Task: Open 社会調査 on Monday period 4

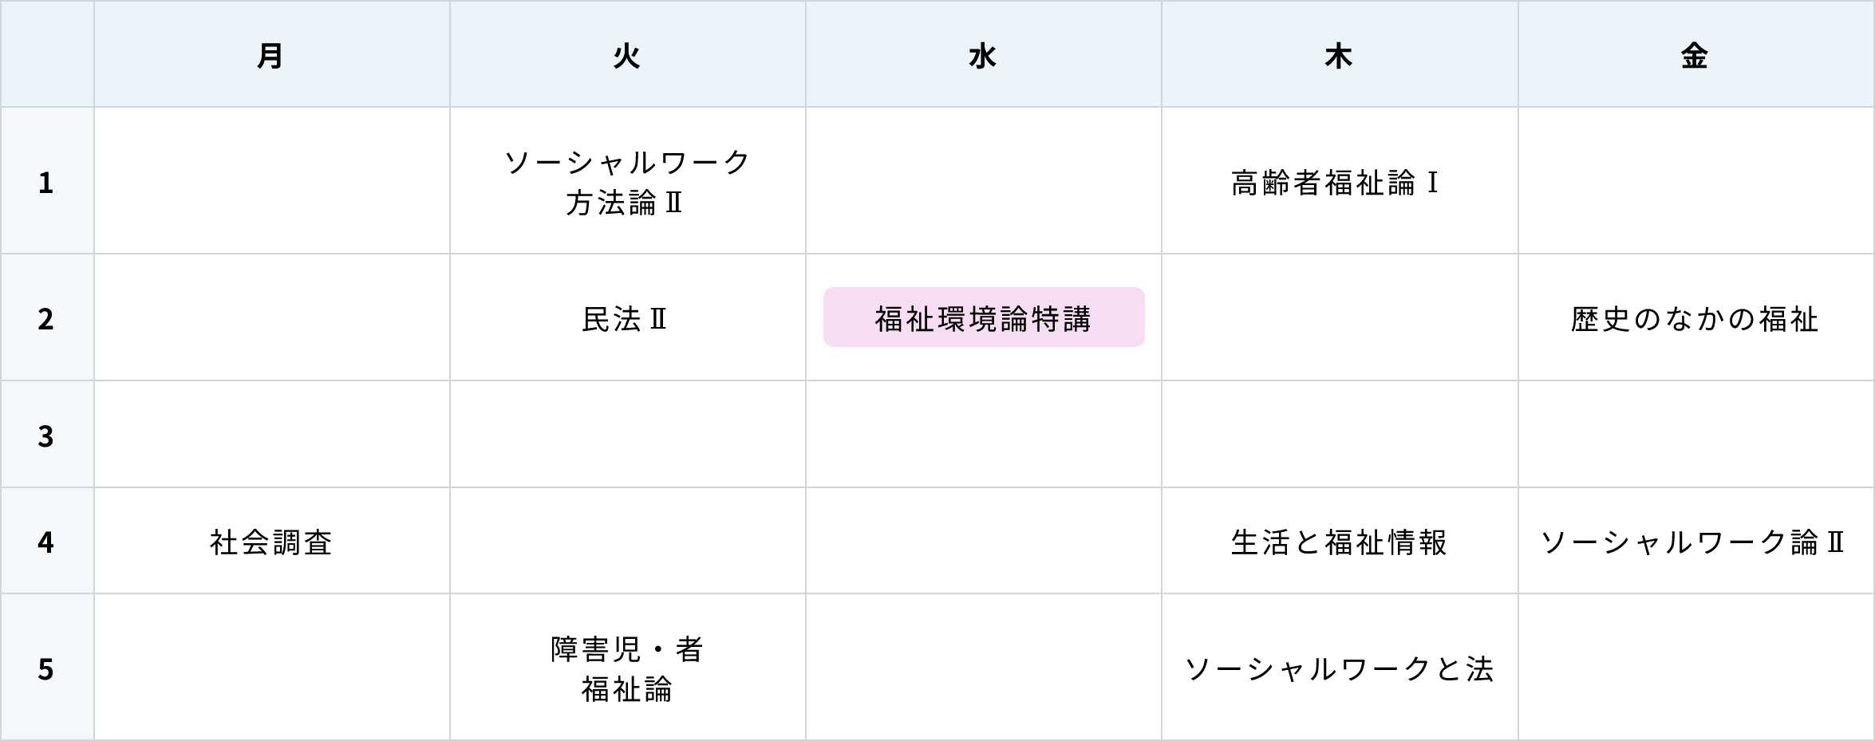Action: (x=271, y=542)
